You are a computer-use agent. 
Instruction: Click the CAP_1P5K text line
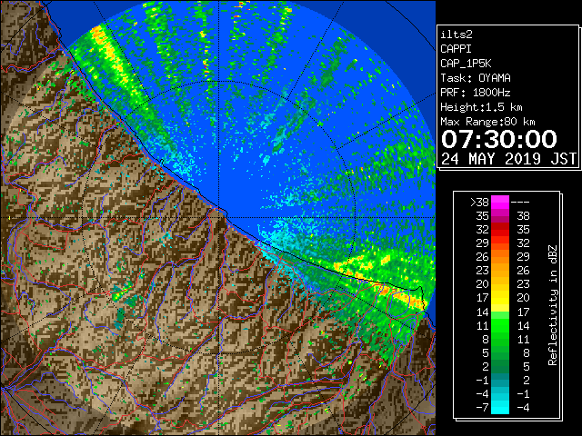[466, 64]
